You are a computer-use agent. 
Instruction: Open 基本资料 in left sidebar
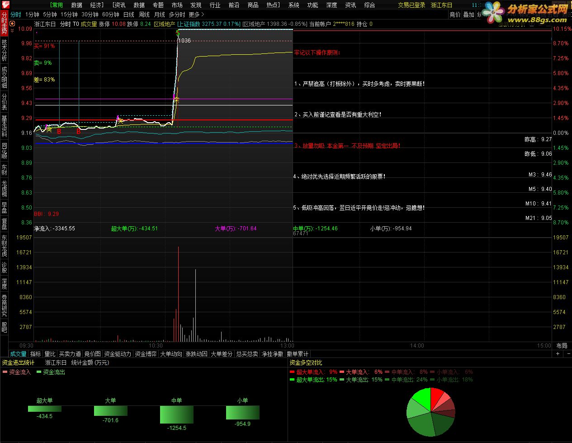[4, 127]
